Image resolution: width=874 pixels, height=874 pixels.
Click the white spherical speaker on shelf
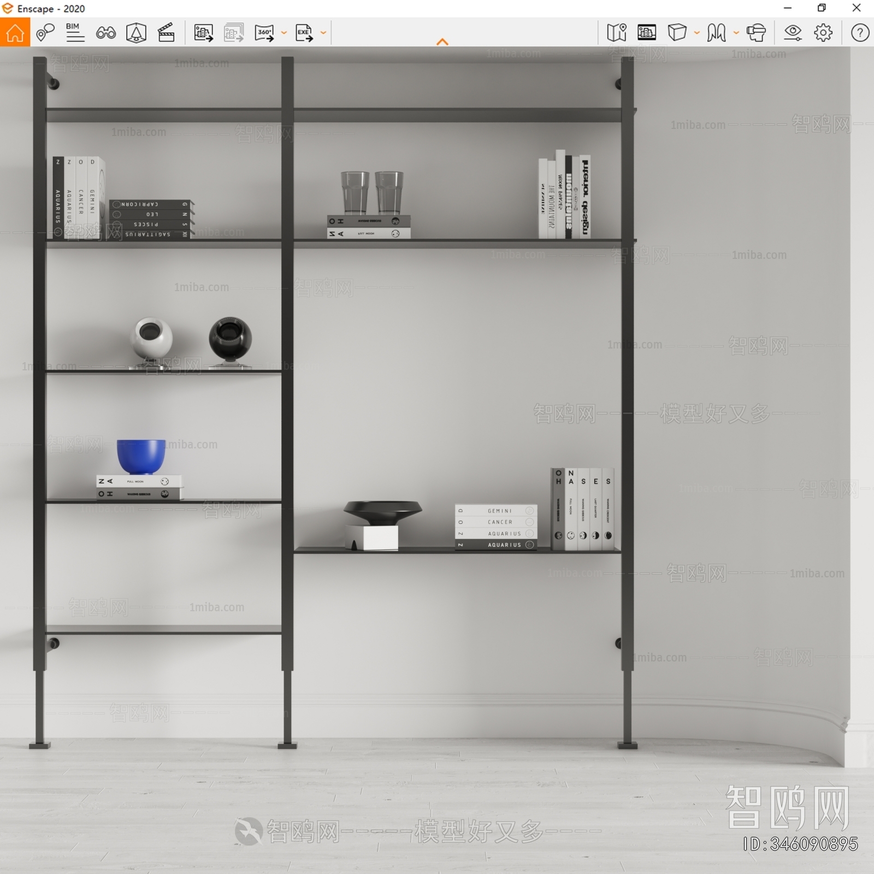(x=152, y=342)
